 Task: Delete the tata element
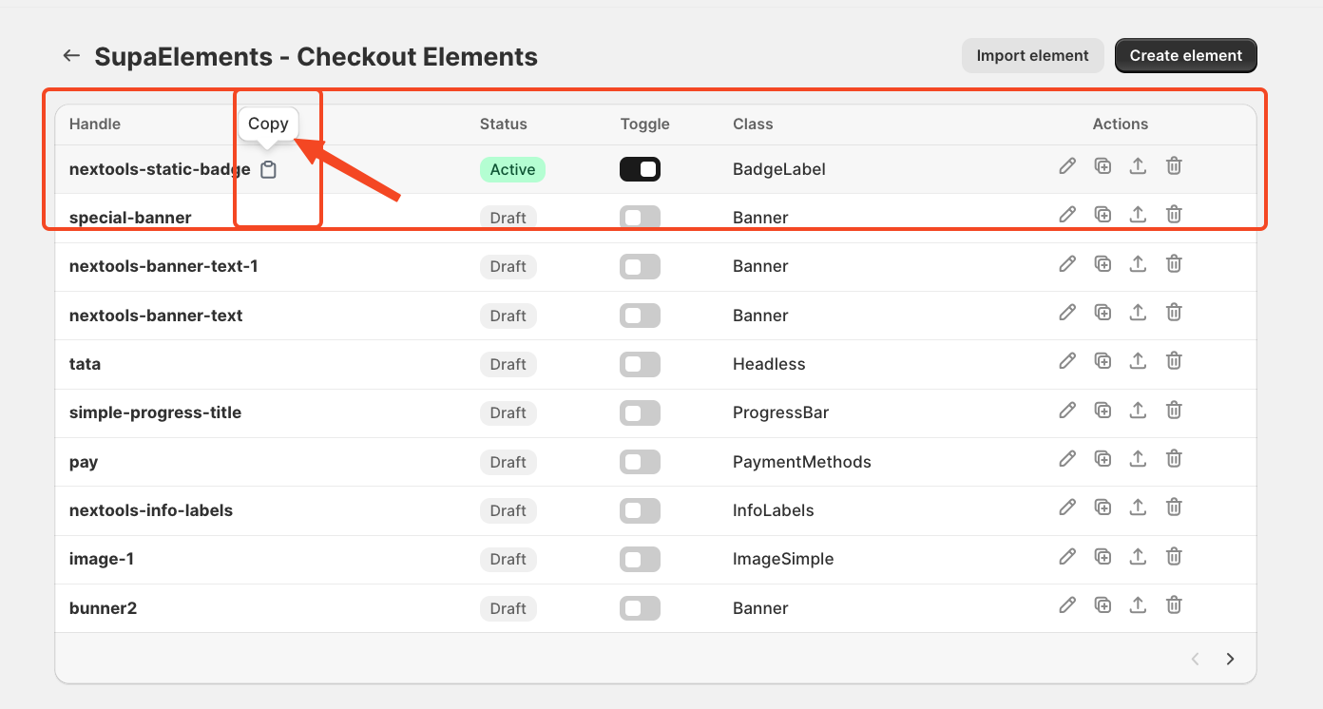1174,361
